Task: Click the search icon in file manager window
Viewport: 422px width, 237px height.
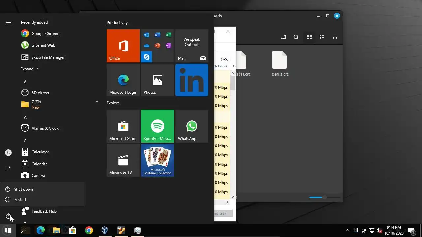Action: (x=296, y=37)
